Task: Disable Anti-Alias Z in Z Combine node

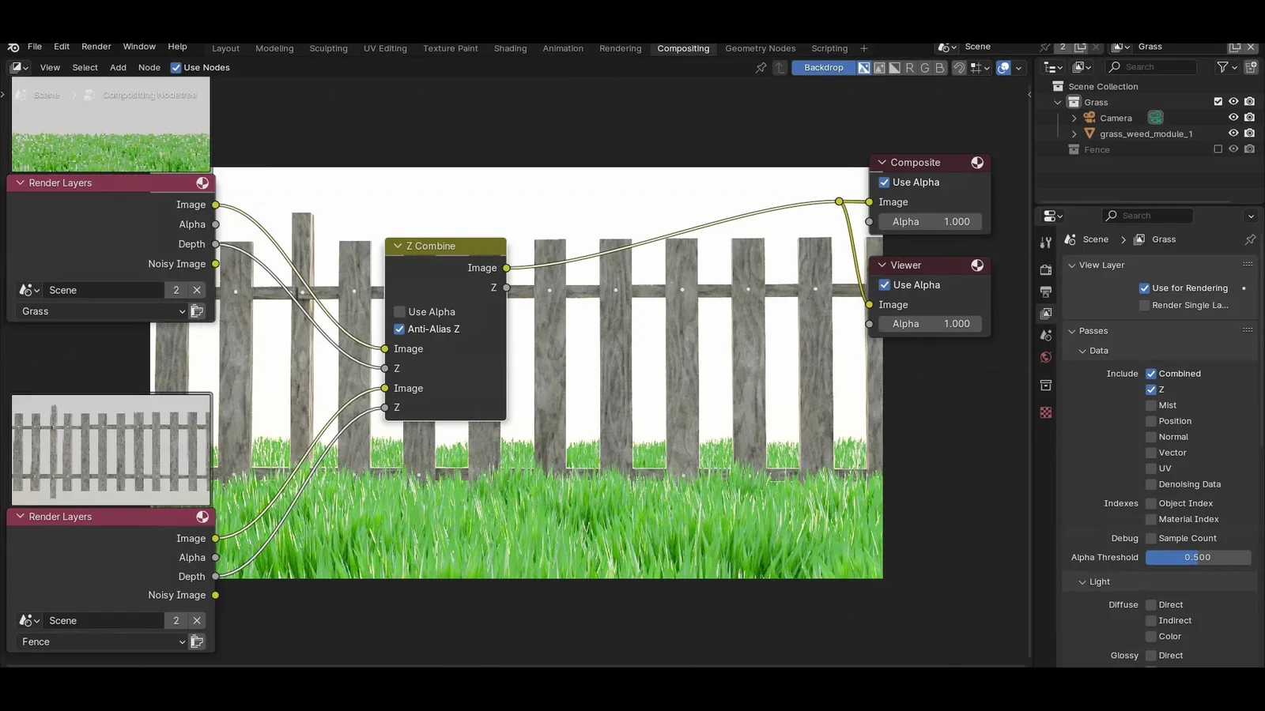Action: [x=399, y=329]
